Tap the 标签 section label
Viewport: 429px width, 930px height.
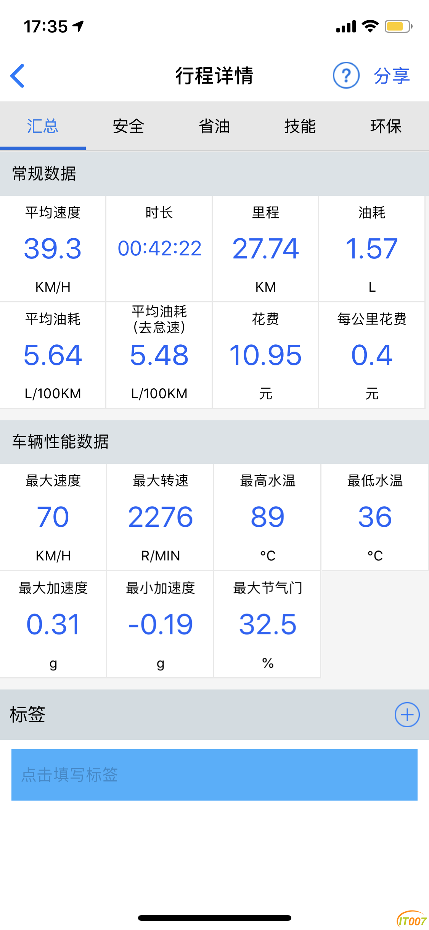(x=27, y=714)
